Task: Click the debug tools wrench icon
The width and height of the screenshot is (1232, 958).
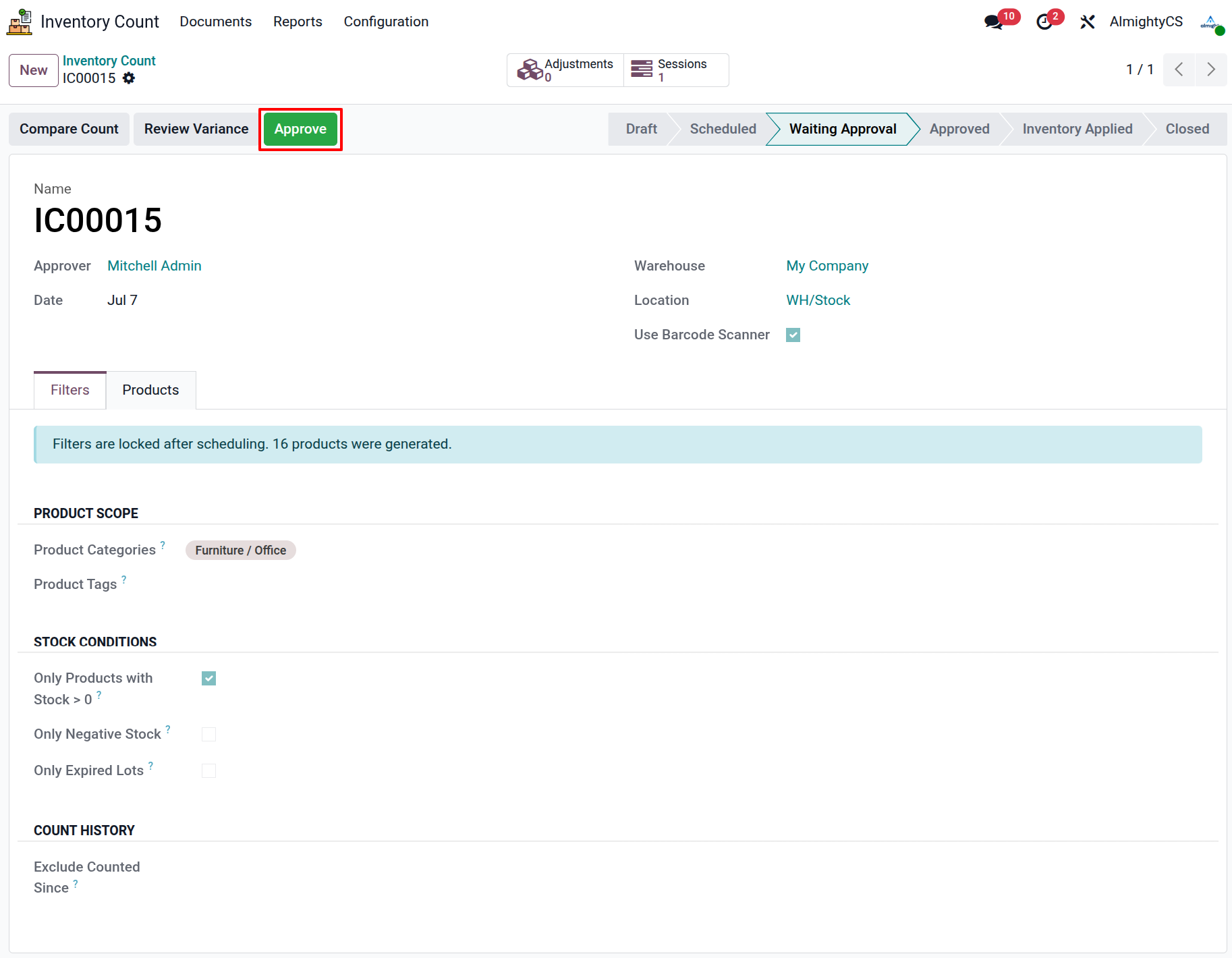Action: pos(1087,22)
